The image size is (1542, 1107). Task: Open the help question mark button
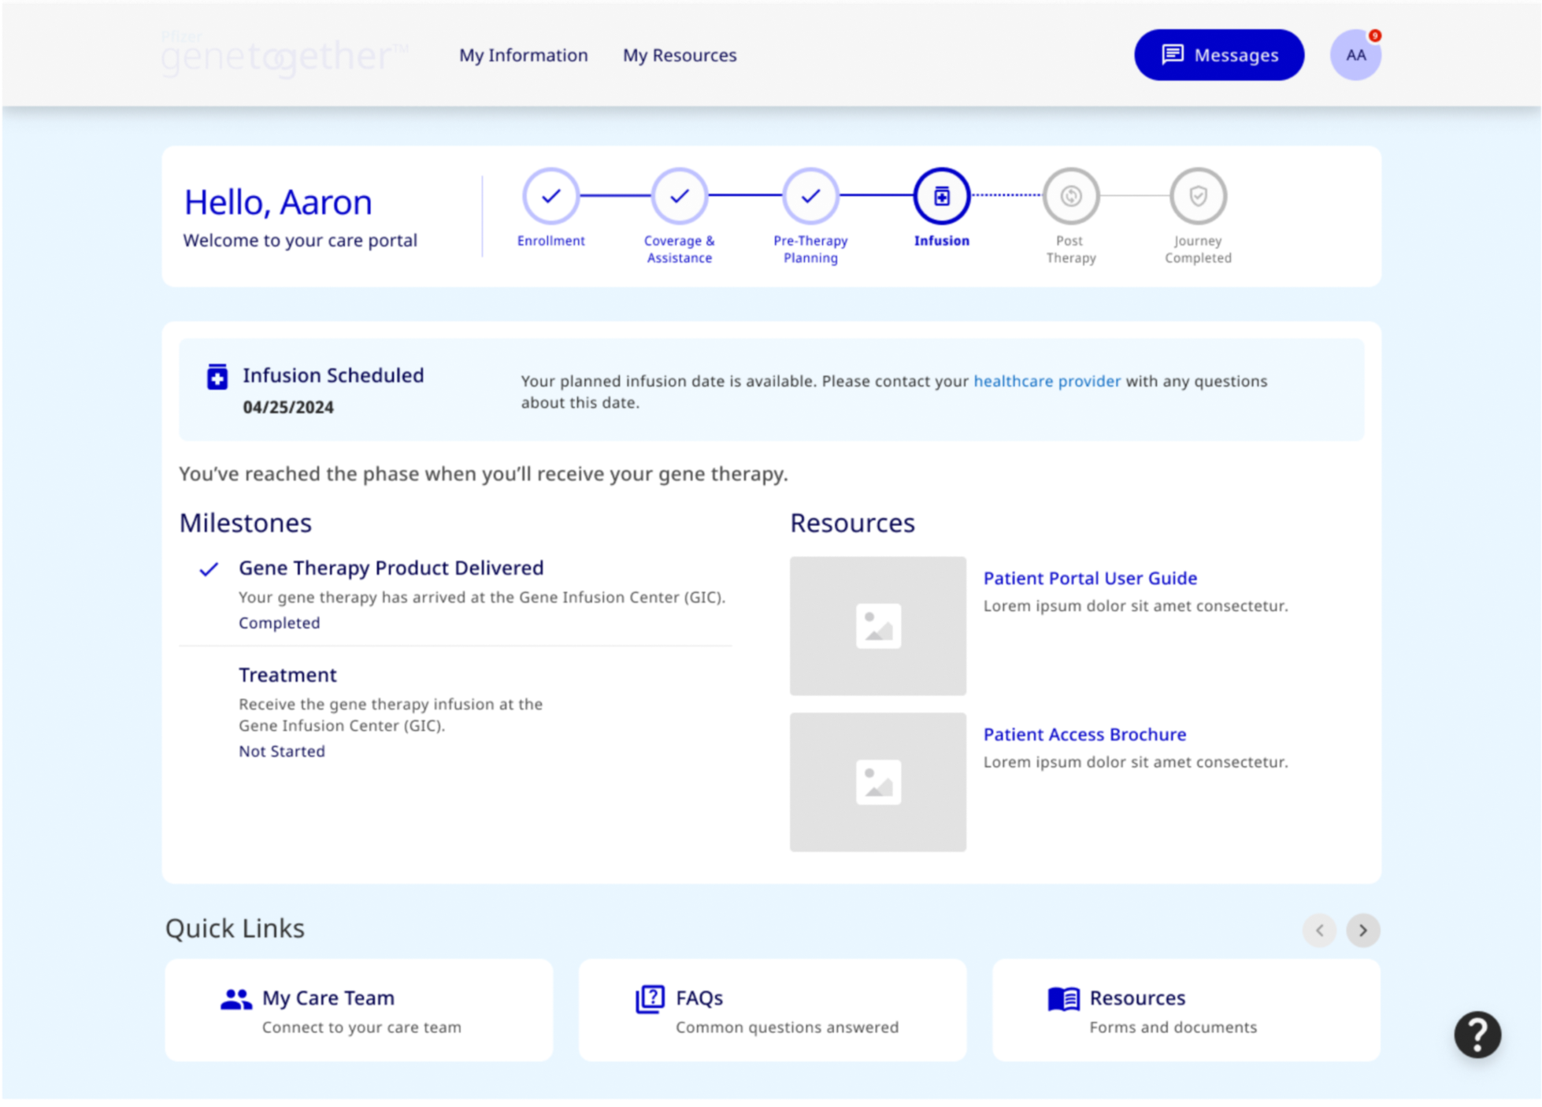click(x=1477, y=1035)
